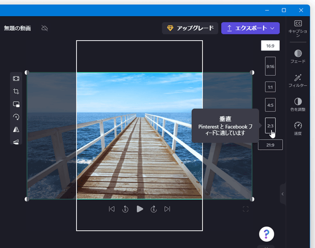Open the Fade (フェード) panel
Screen dimensions: 315x248
click(298, 56)
